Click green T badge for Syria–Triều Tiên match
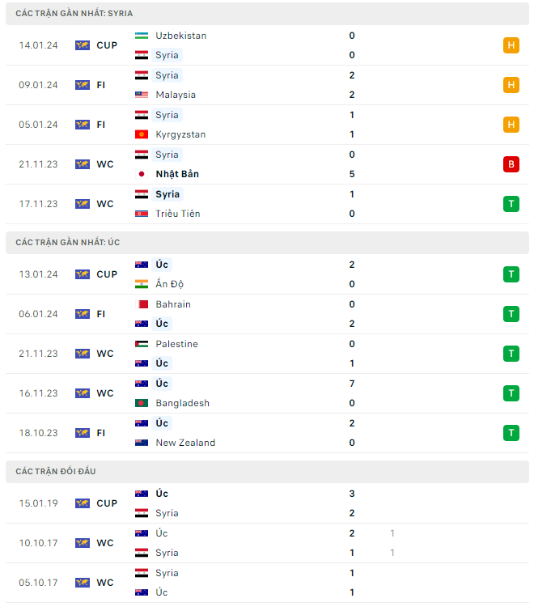The height and width of the screenshot is (611, 534). [511, 204]
